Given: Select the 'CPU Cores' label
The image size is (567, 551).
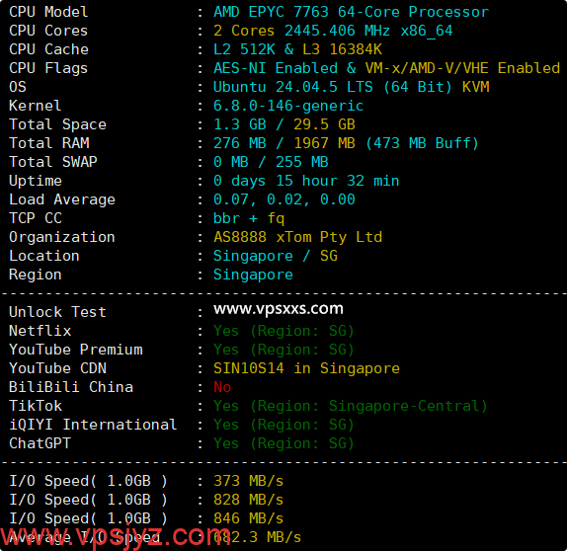Looking at the screenshot, I should pos(48,31).
